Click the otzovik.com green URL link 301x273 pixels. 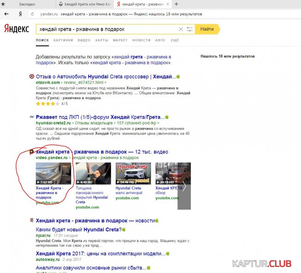tap(48, 83)
